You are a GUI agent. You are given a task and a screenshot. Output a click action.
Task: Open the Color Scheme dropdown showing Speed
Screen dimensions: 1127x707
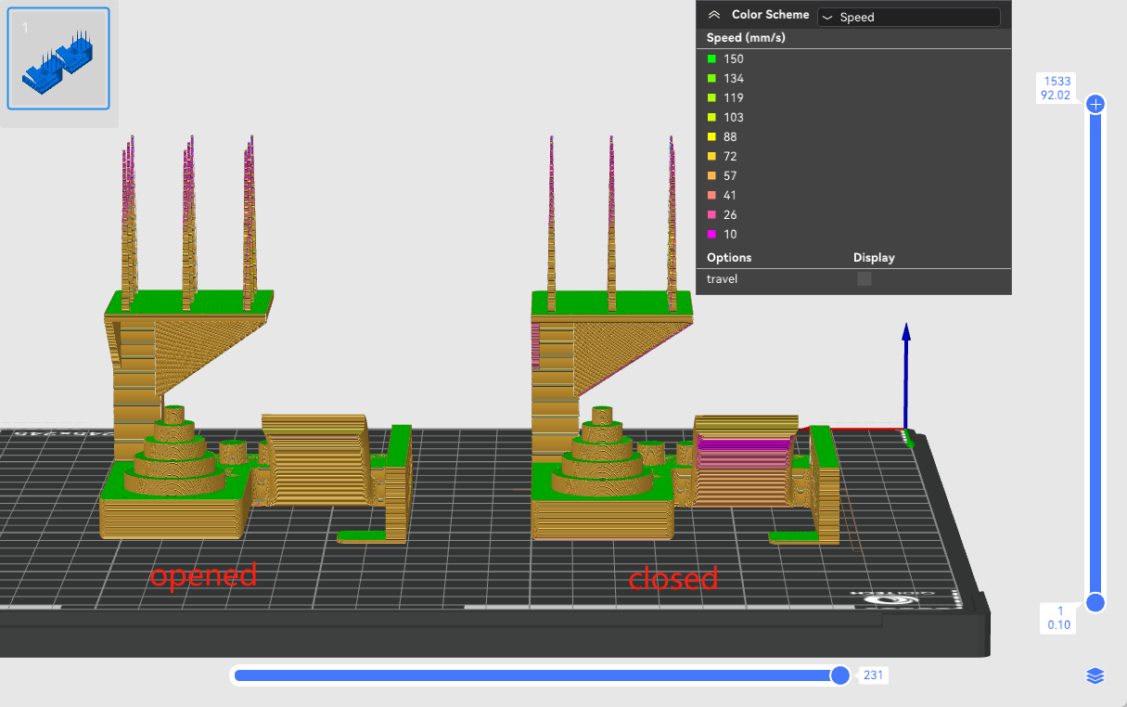point(908,17)
